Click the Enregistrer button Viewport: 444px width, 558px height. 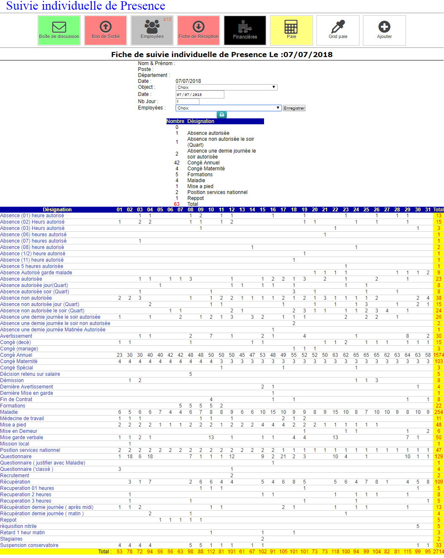(294, 108)
